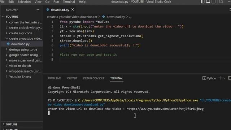Click line number 9 in the gutter

[x=52, y=59]
